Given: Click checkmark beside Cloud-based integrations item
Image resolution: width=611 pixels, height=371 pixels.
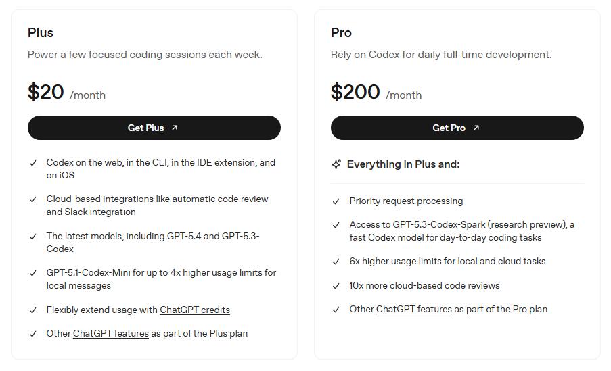Looking at the screenshot, I should coord(32,200).
